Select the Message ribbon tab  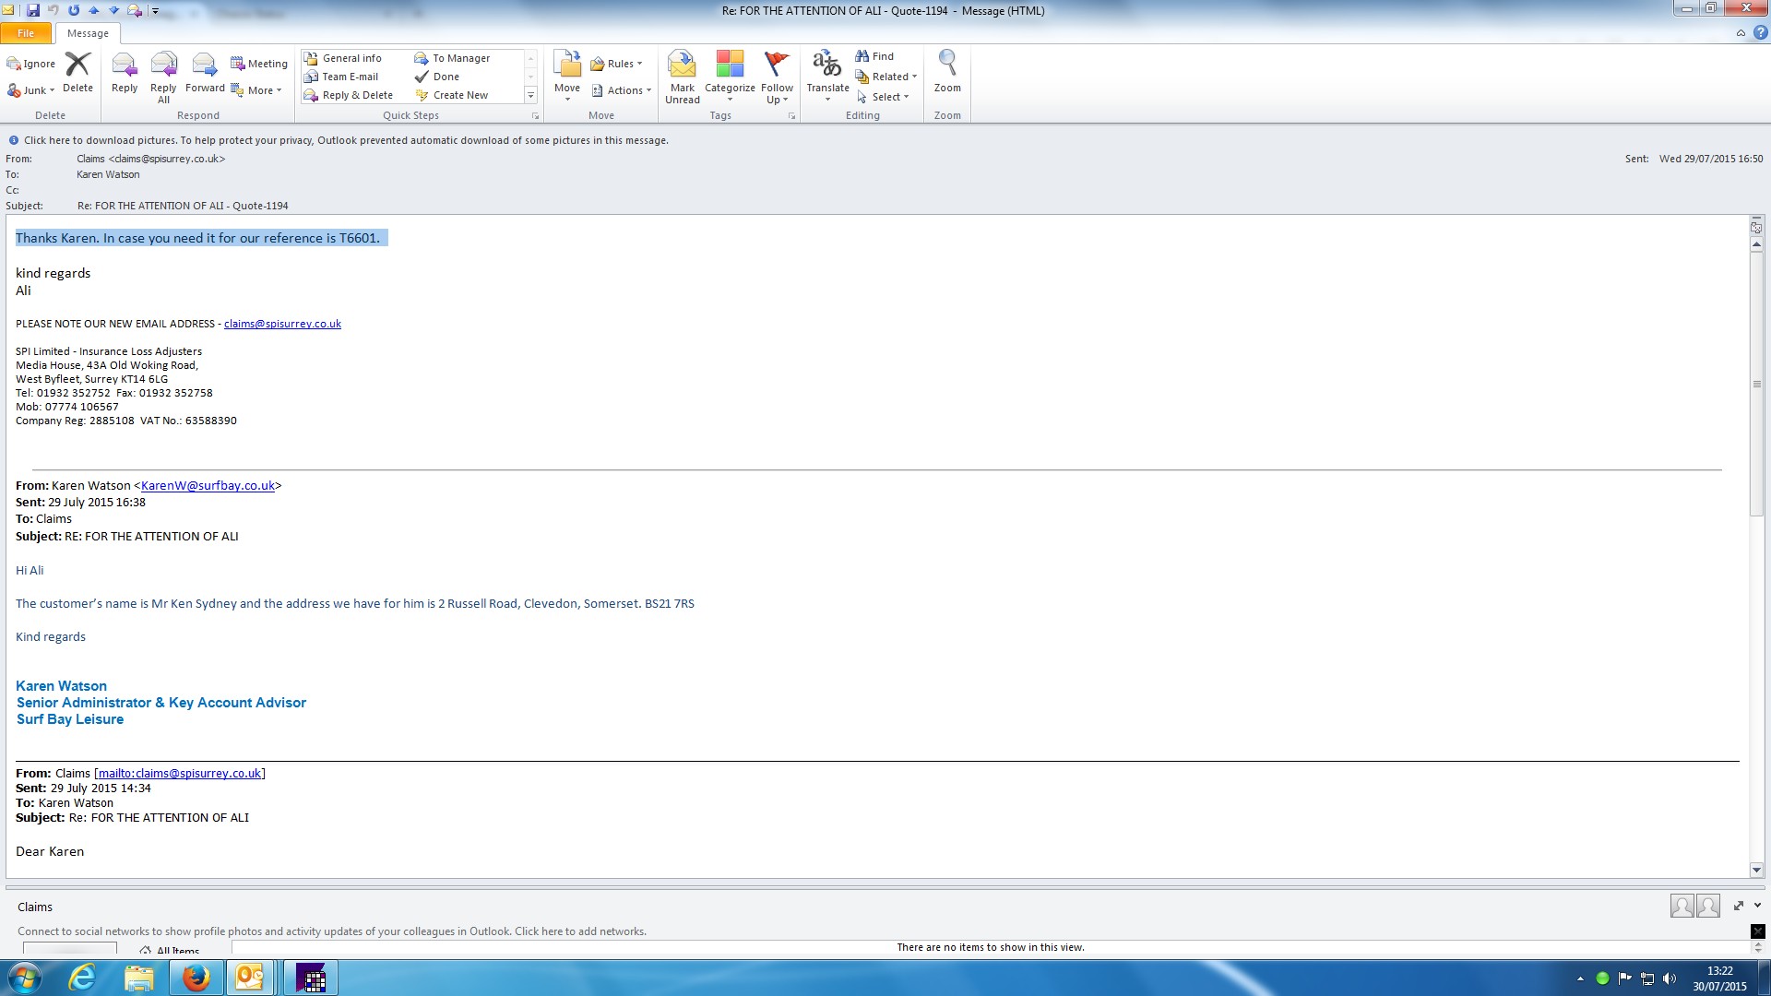tap(88, 33)
